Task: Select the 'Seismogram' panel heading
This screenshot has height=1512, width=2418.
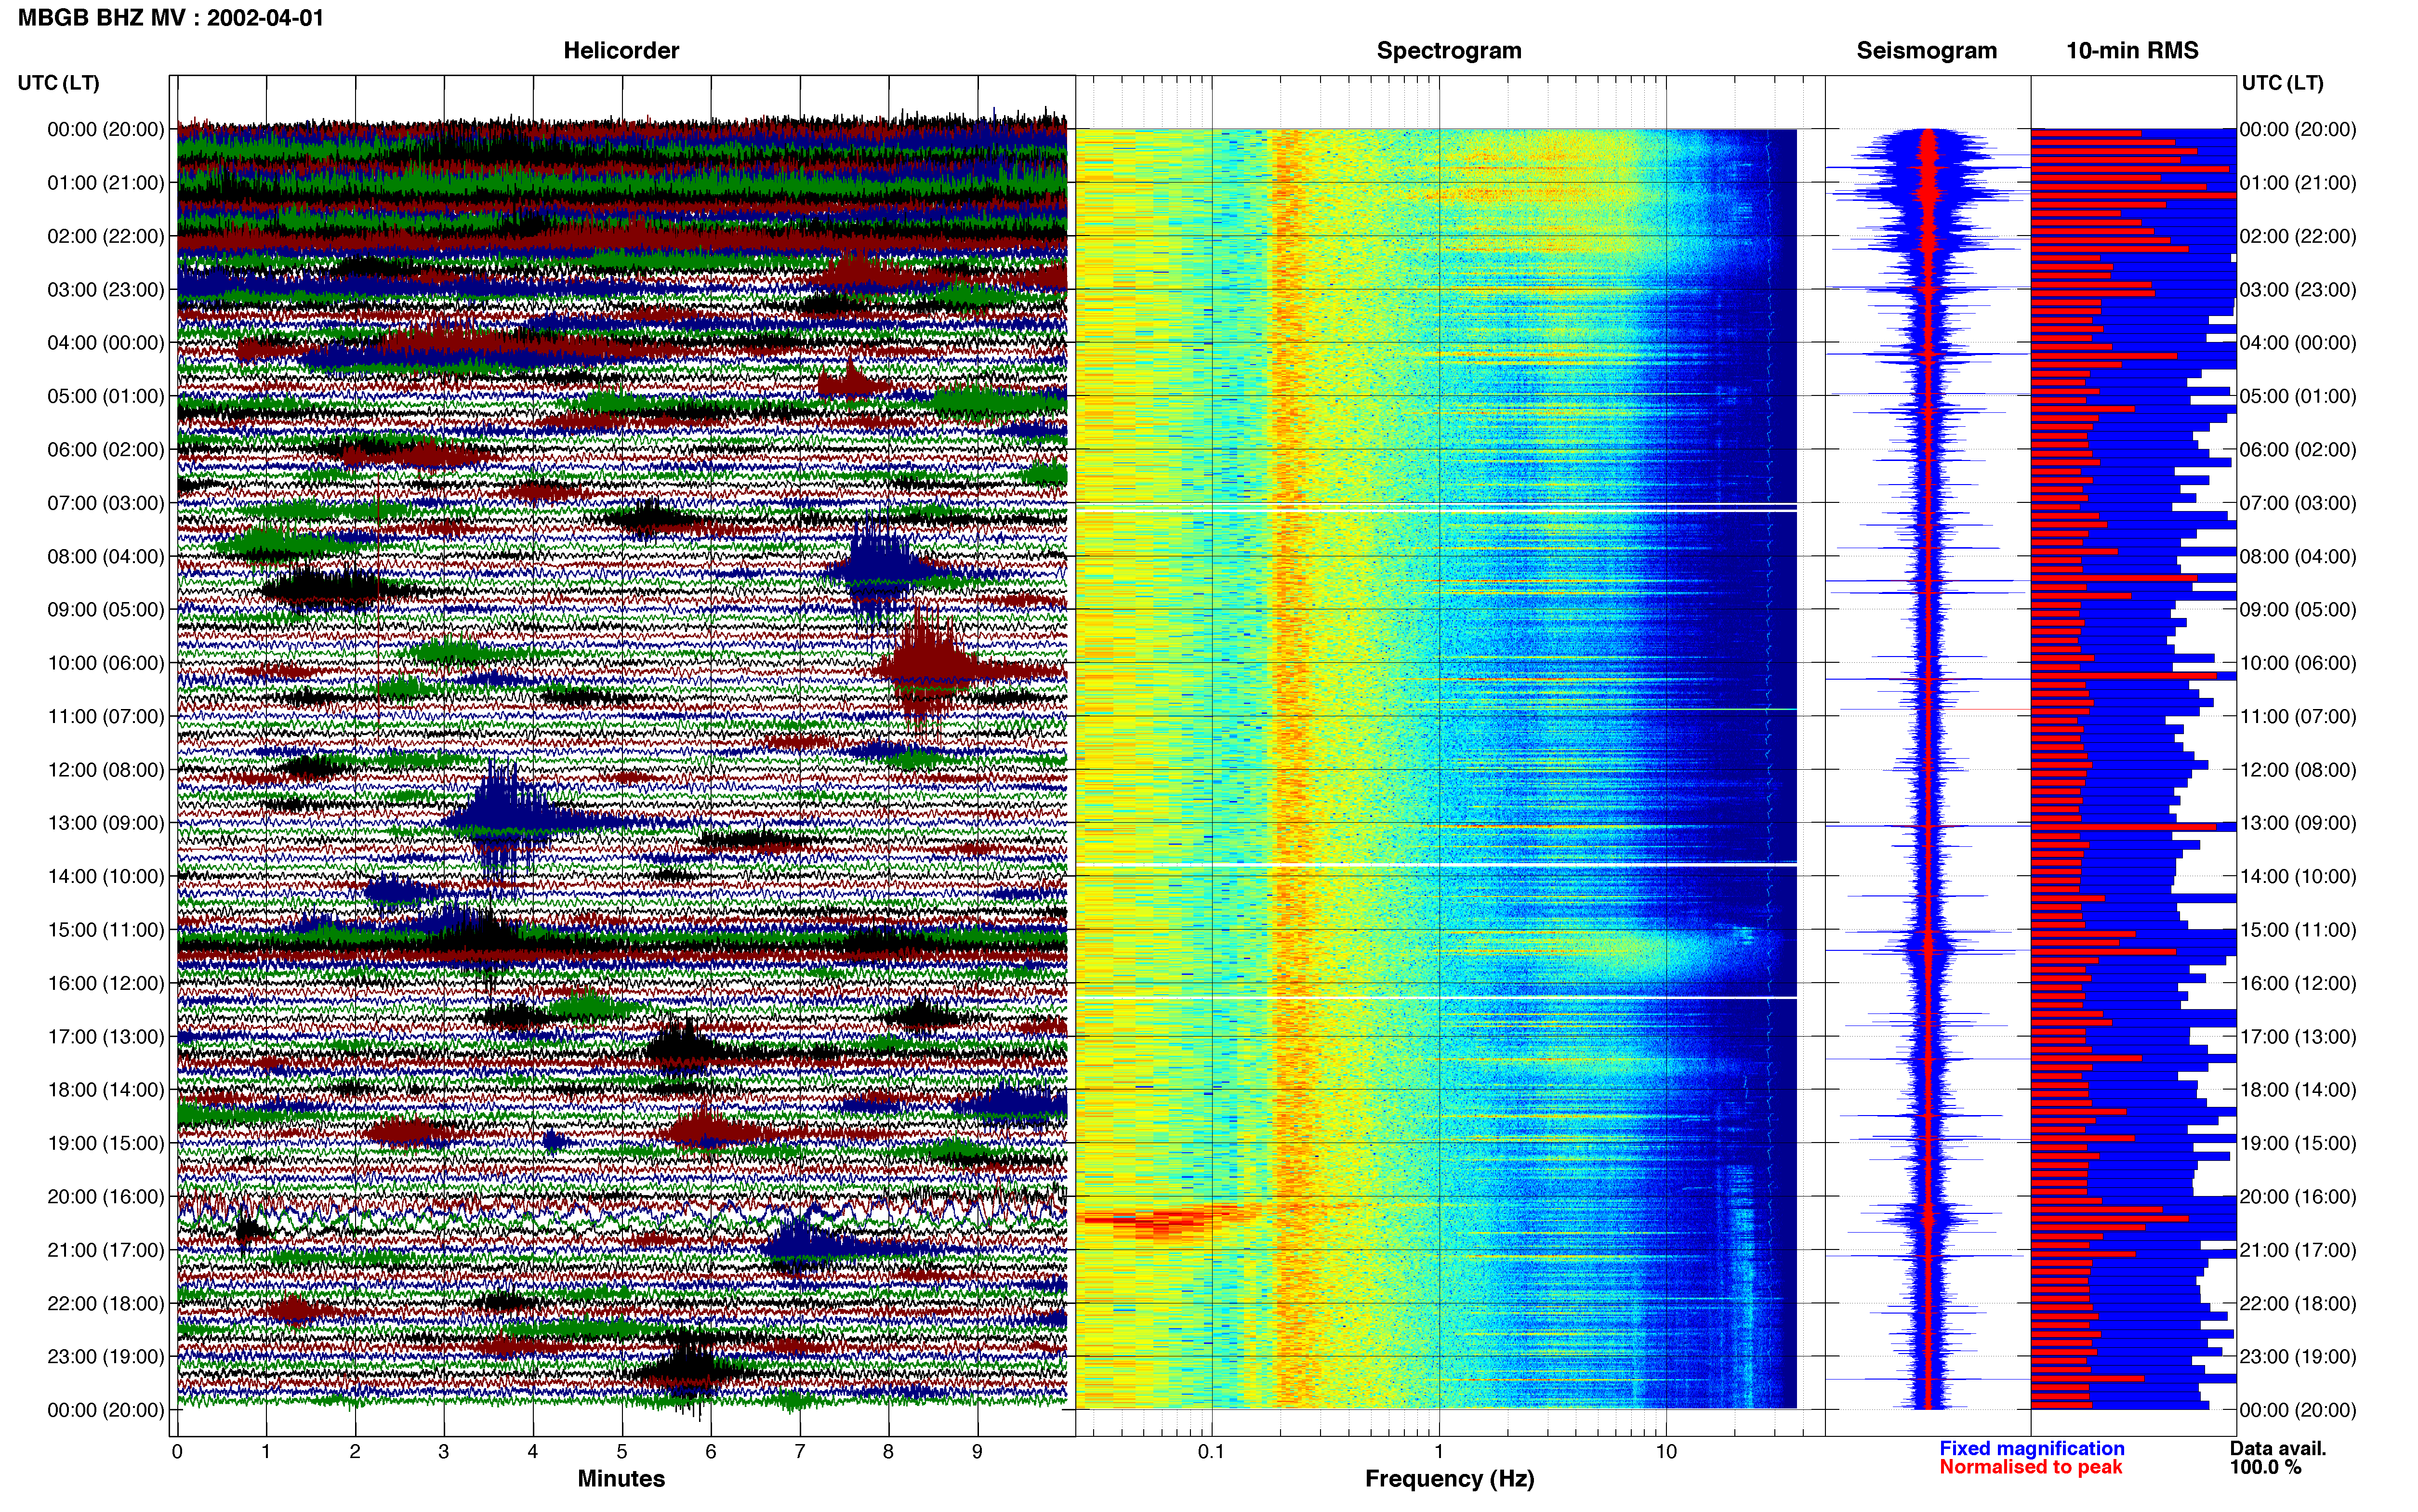Action: (x=1926, y=50)
